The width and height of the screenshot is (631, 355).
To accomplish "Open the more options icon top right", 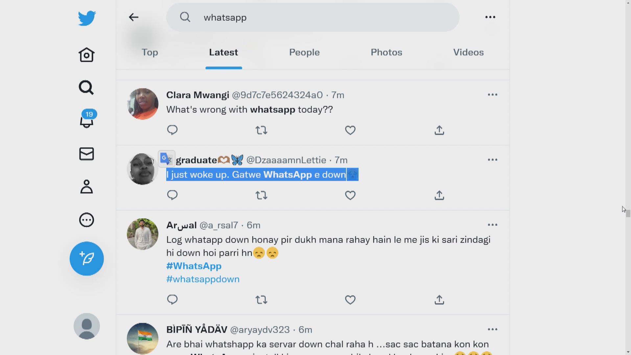I will pos(490,17).
